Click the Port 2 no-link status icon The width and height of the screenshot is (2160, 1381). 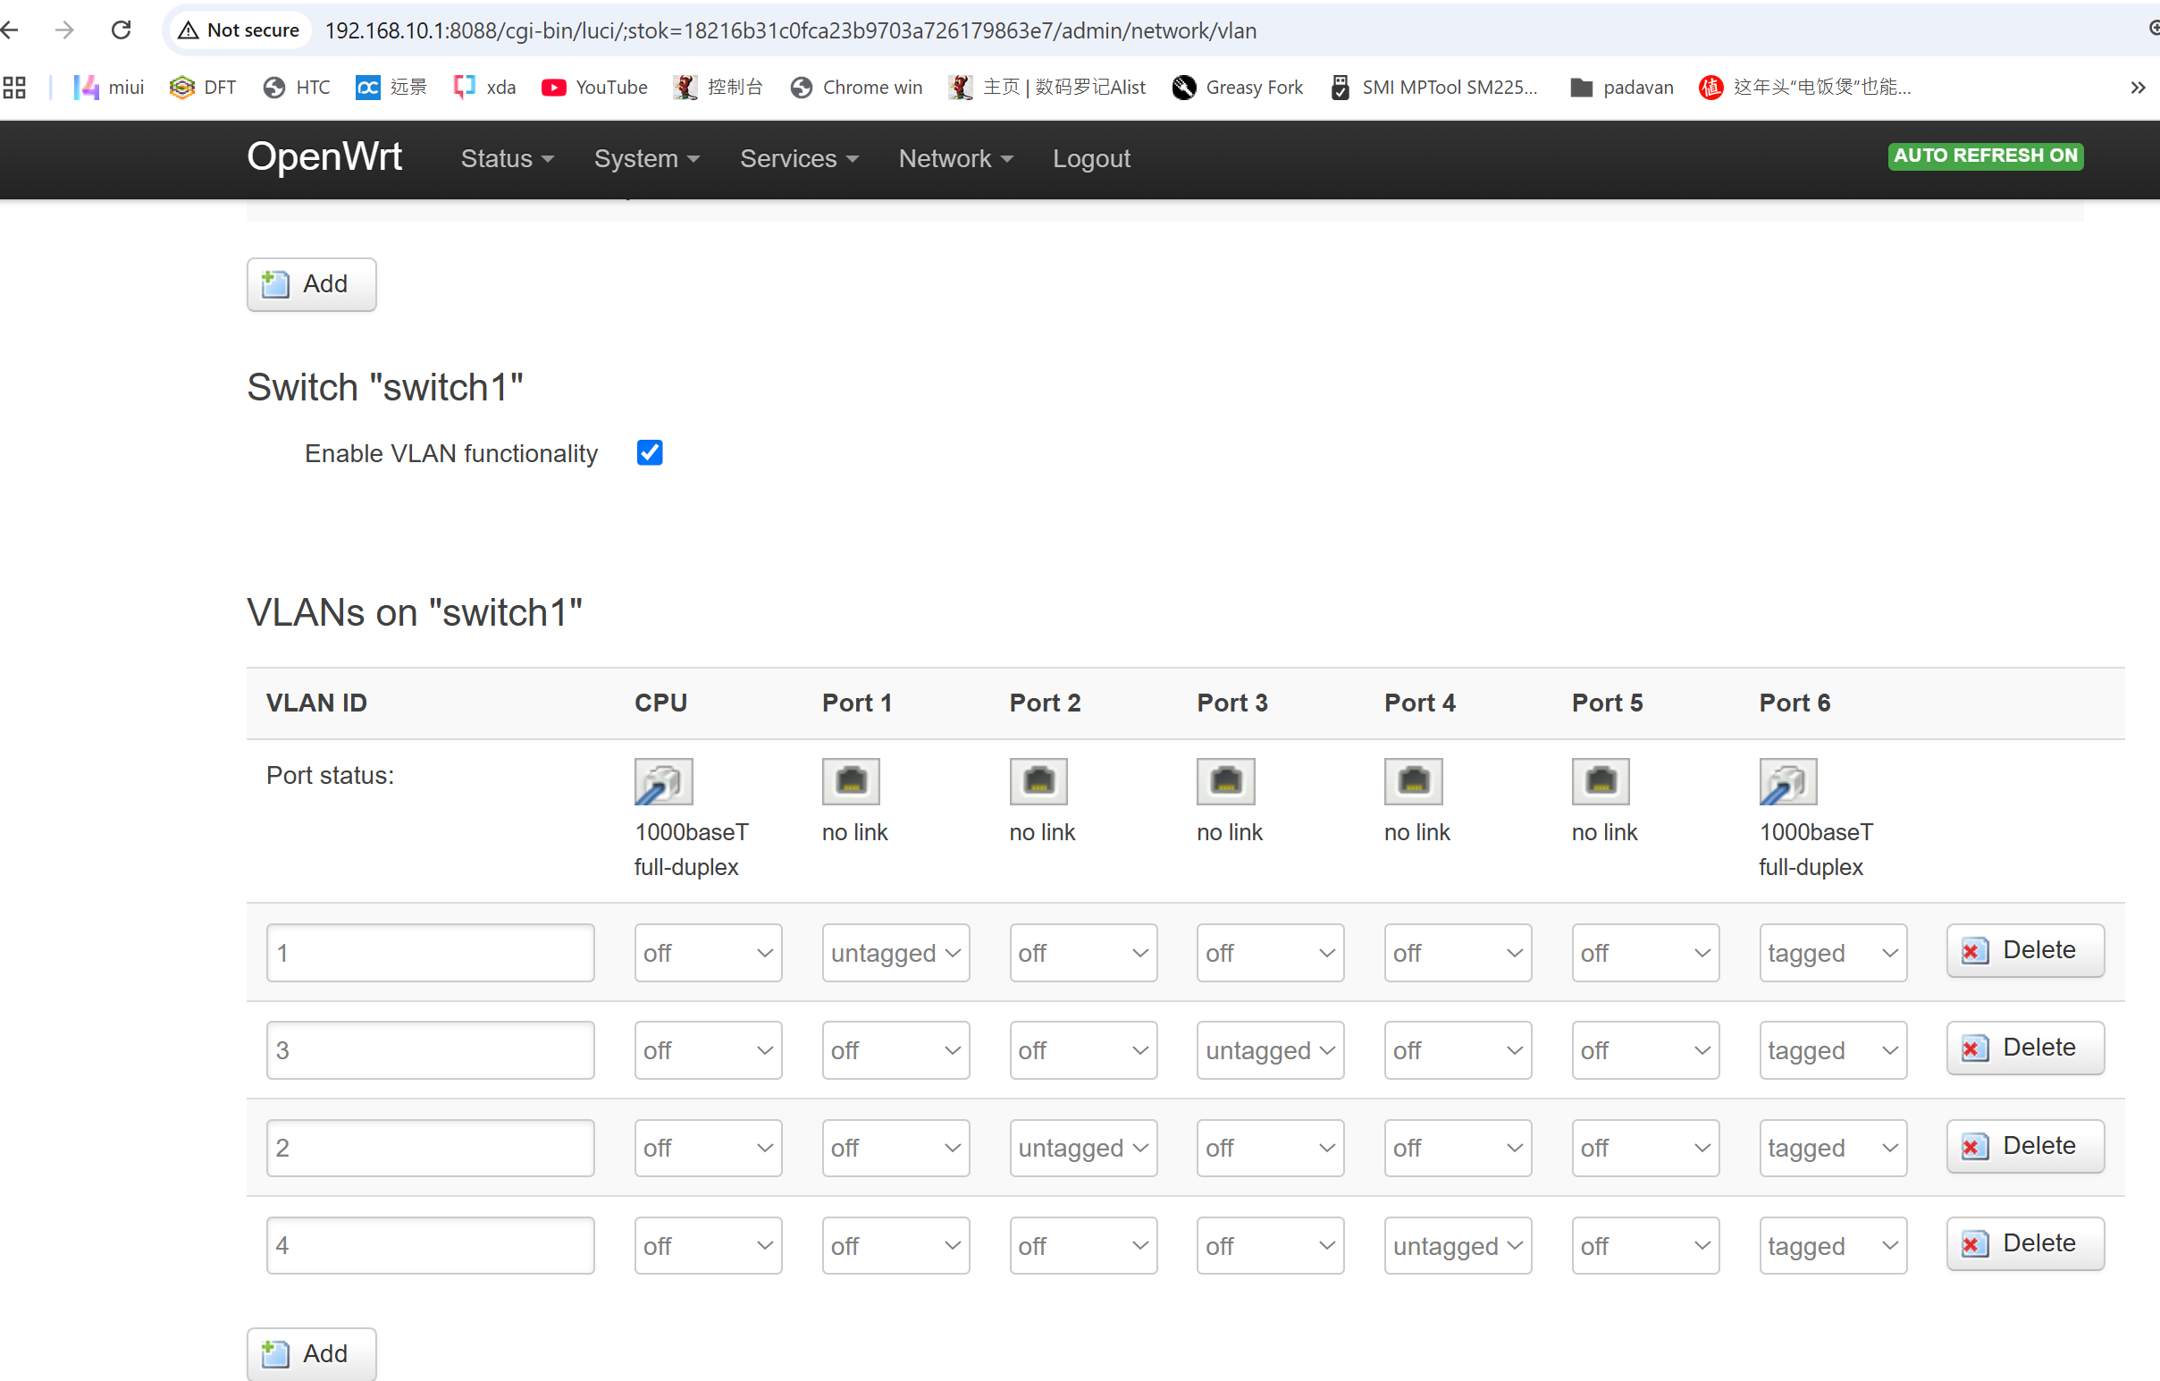click(x=1038, y=780)
